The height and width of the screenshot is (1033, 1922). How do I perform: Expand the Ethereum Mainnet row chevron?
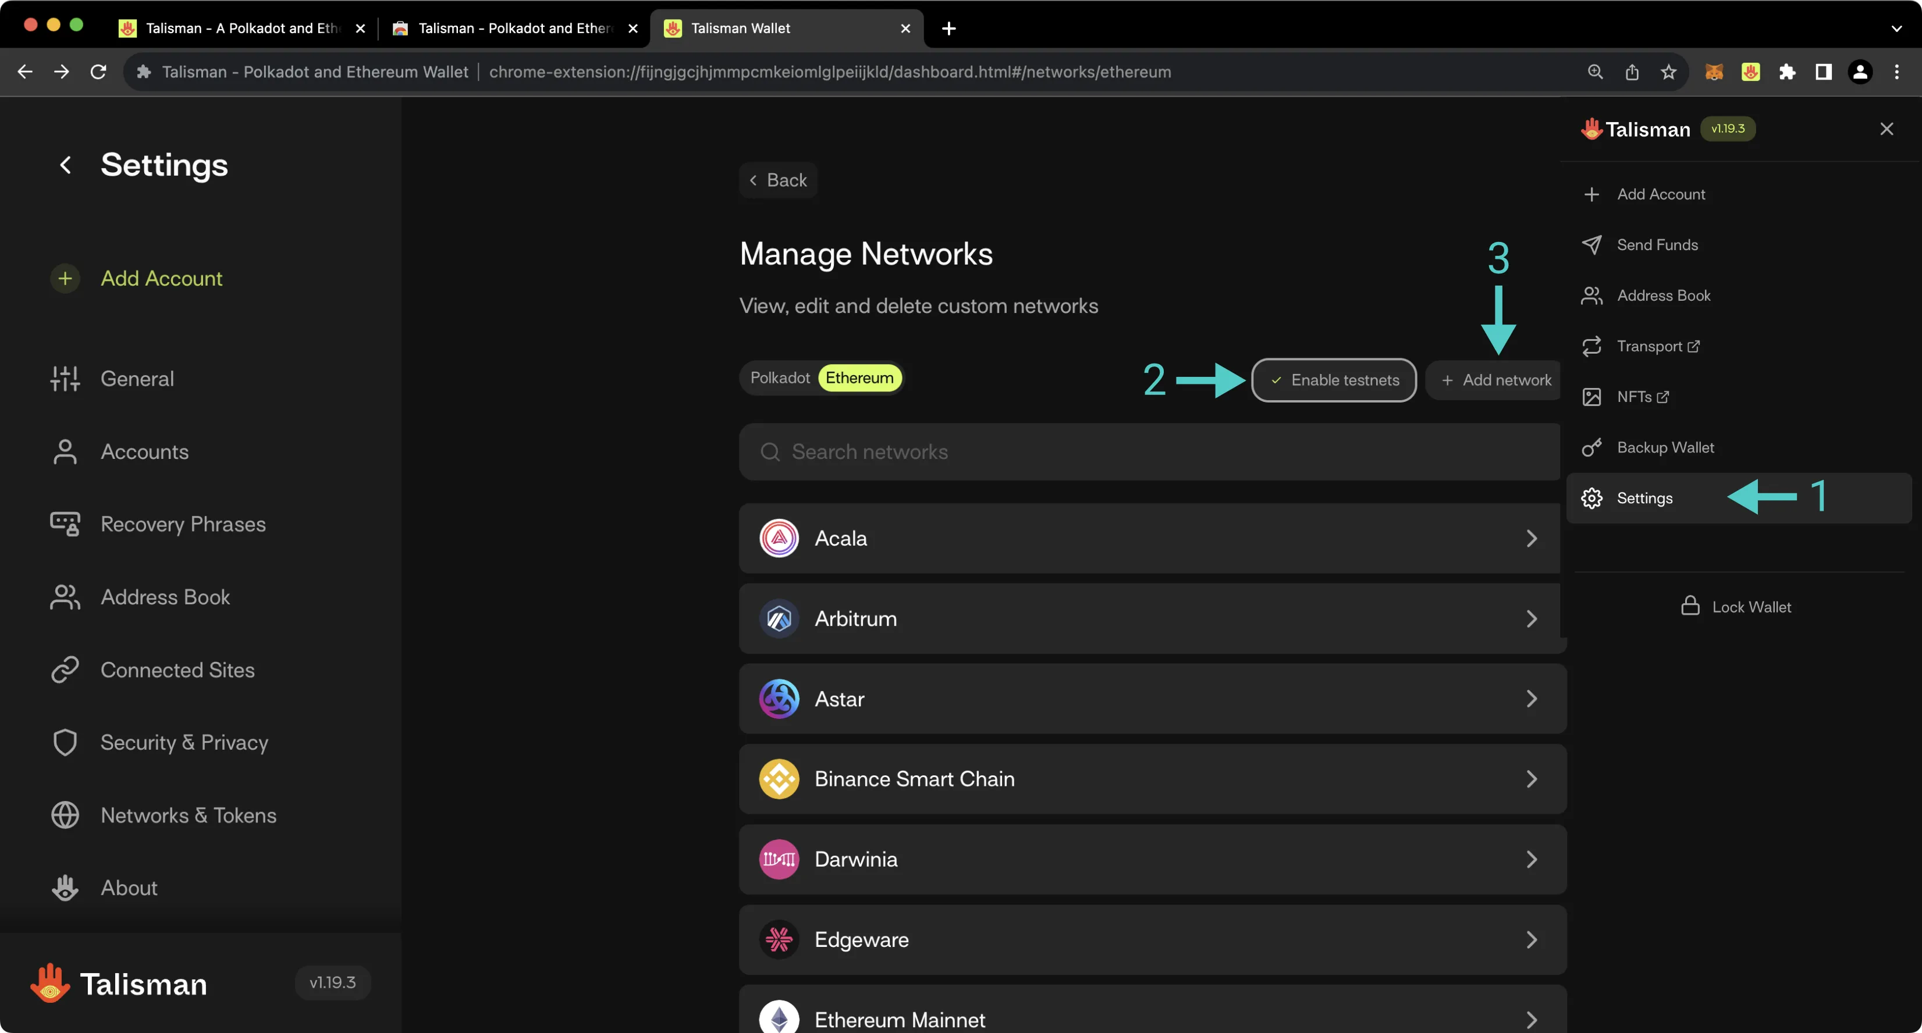(1532, 1020)
